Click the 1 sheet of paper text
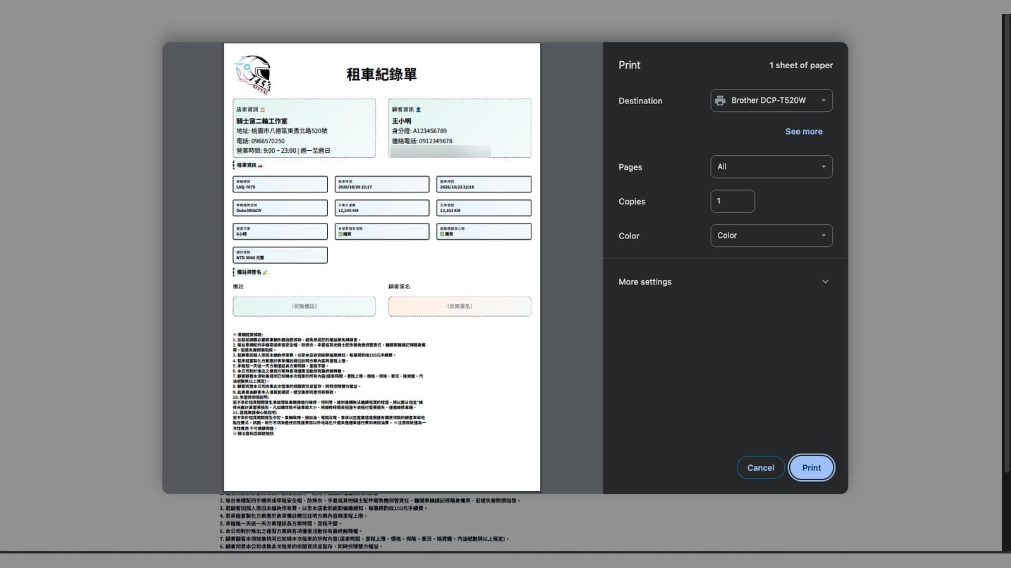Screen dimensions: 1011x568 pyautogui.click(x=801, y=65)
